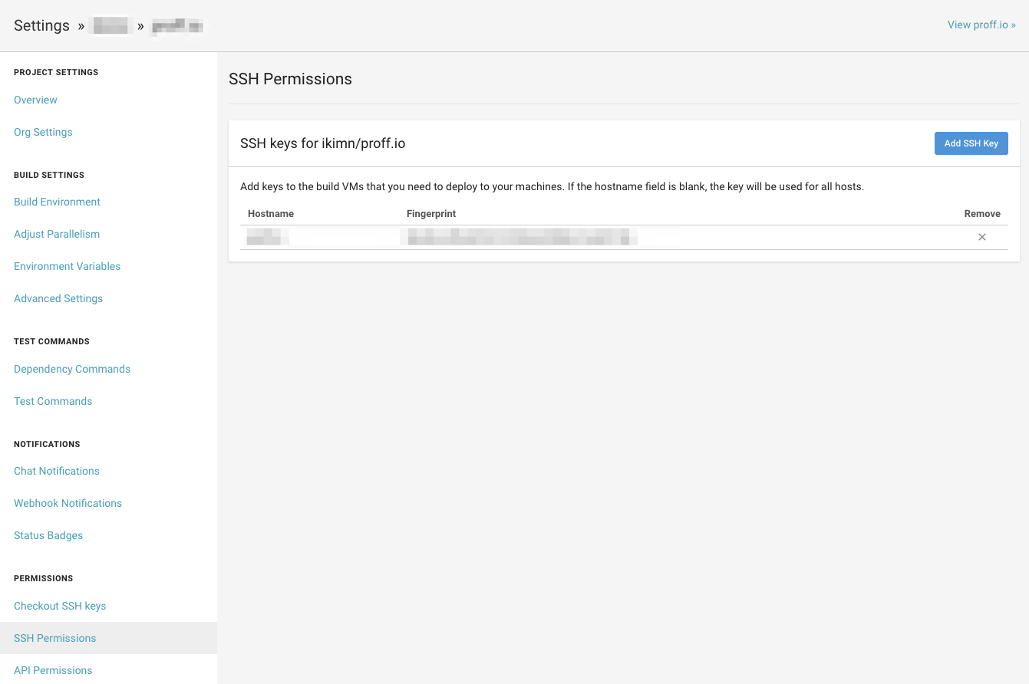Select Adjust Parallelism
The height and width of the screenshot is (684, 1029).
[57, 234]
